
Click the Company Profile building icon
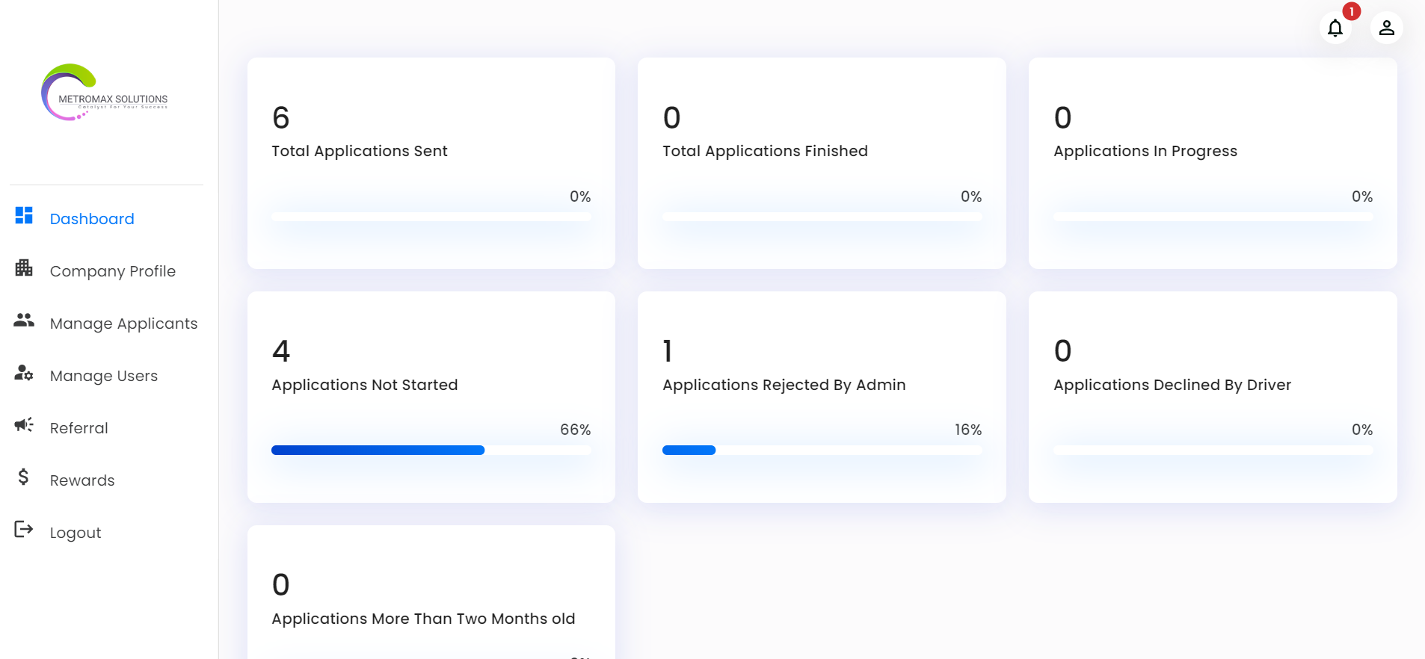pos(24,267)
